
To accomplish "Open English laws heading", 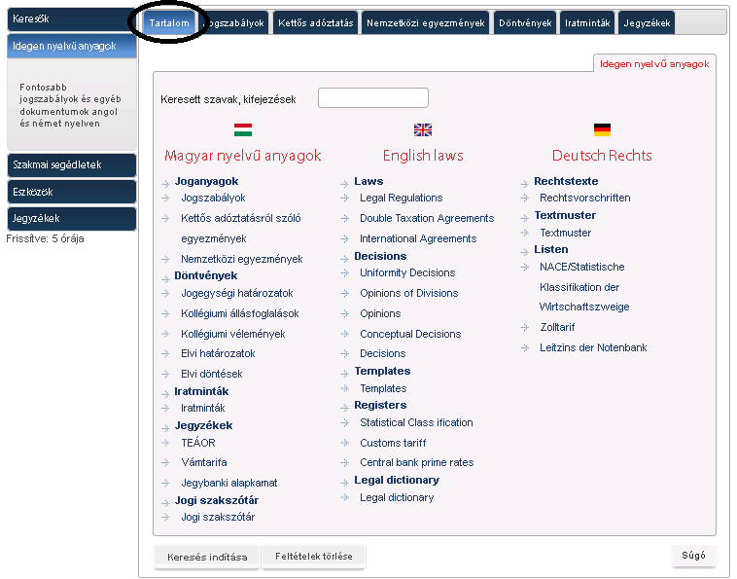I will point(423,156).
